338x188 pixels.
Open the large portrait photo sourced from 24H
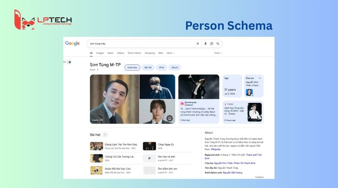(x=115, y=99)
